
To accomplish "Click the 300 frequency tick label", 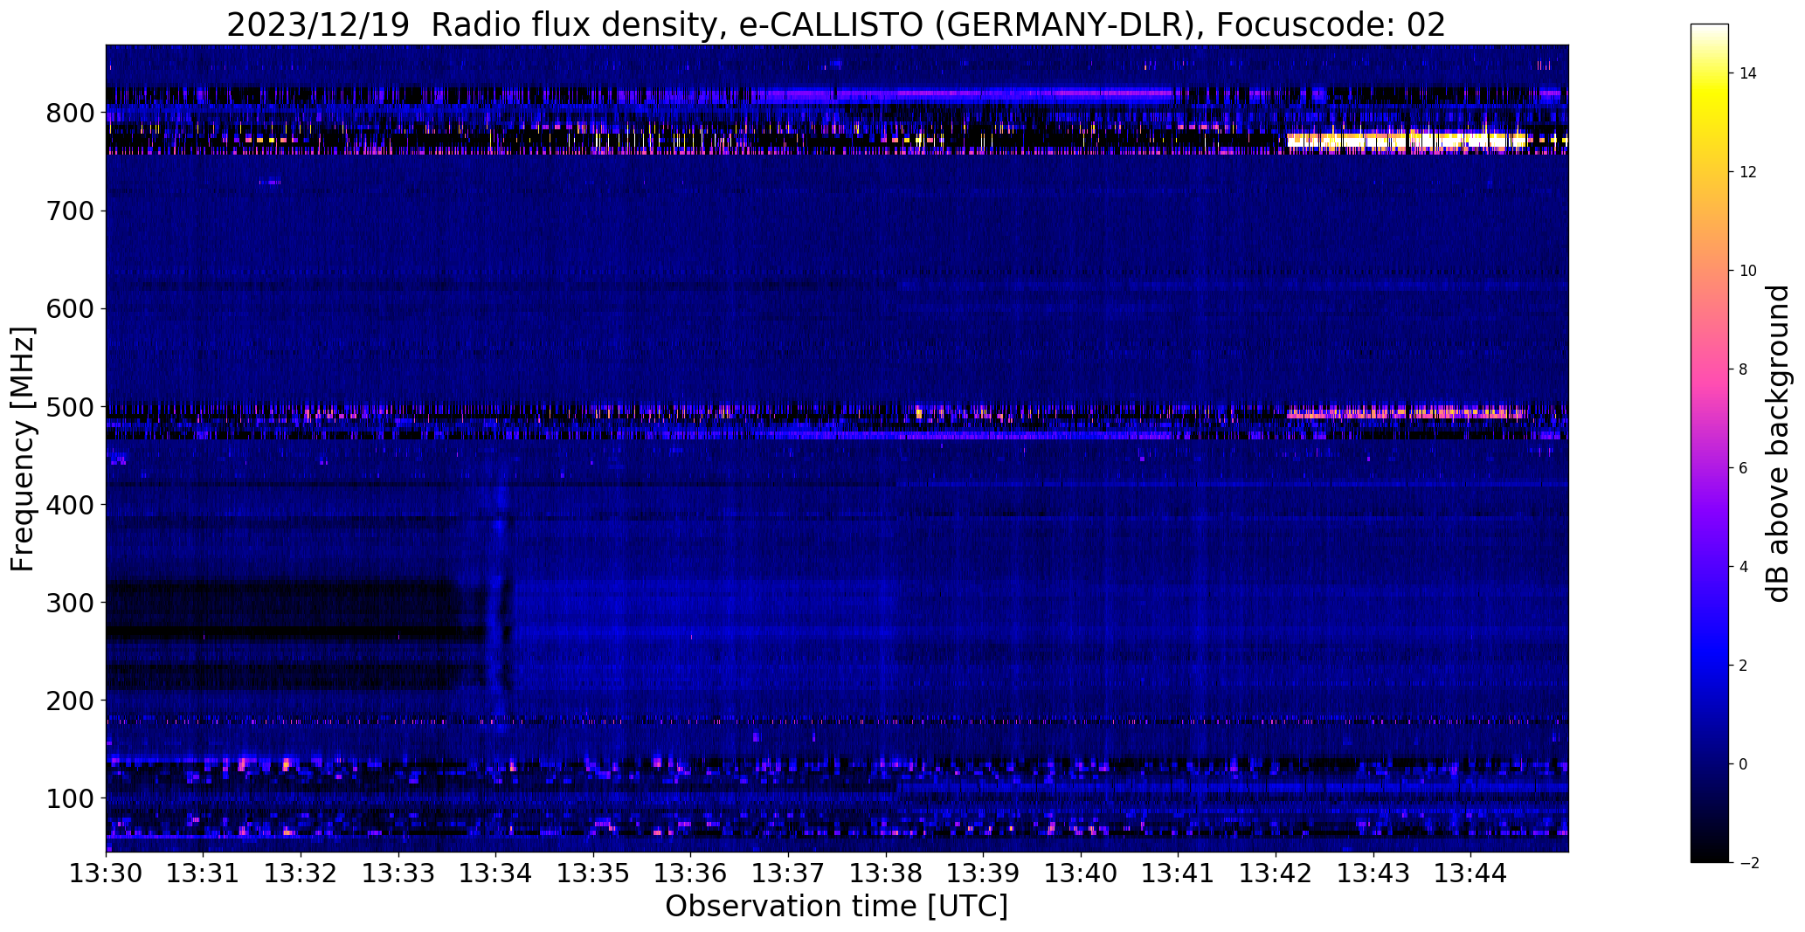I will [x=69, y=603].
